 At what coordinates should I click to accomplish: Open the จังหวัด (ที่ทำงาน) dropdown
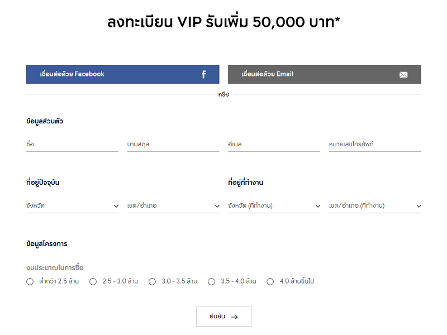(274, 205)
